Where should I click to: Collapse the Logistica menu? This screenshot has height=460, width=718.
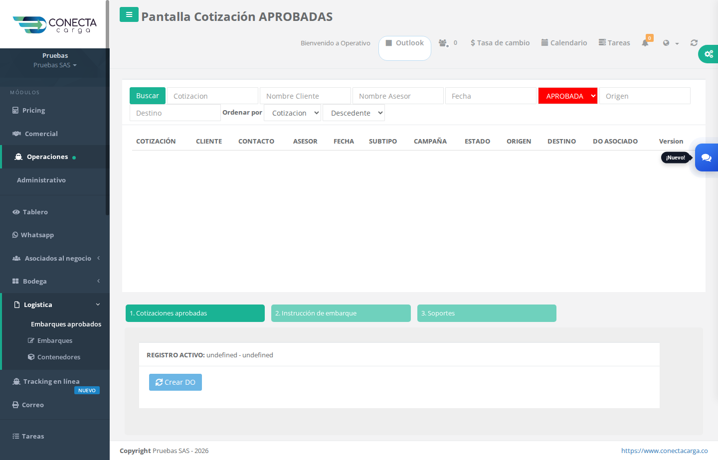tap(54, 305)
